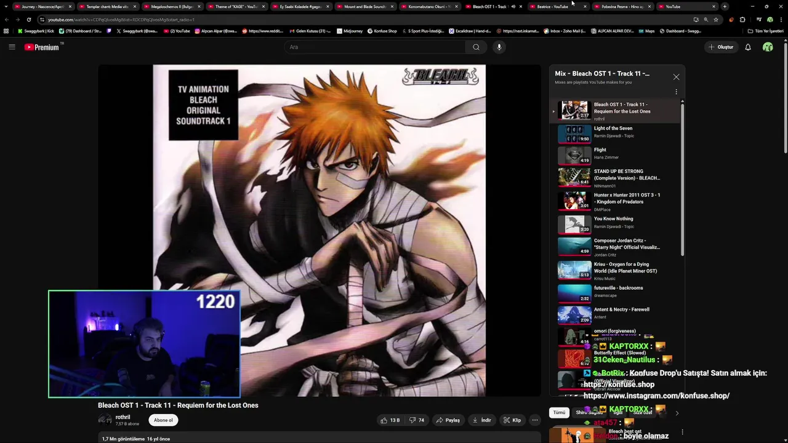Click the YouTube search input field
The width and height of the screenshot is (788, 443).
375,47
